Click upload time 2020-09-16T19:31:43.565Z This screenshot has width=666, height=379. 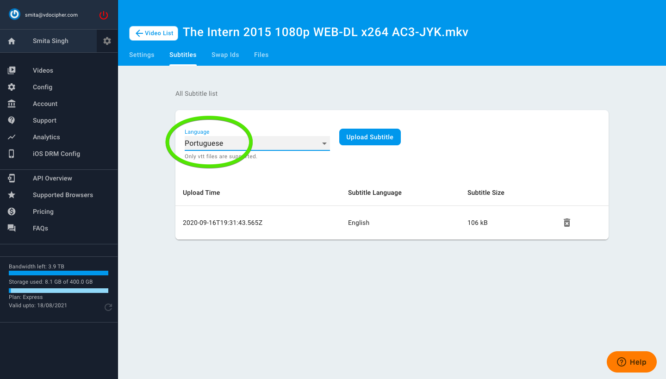coord(223,223)
